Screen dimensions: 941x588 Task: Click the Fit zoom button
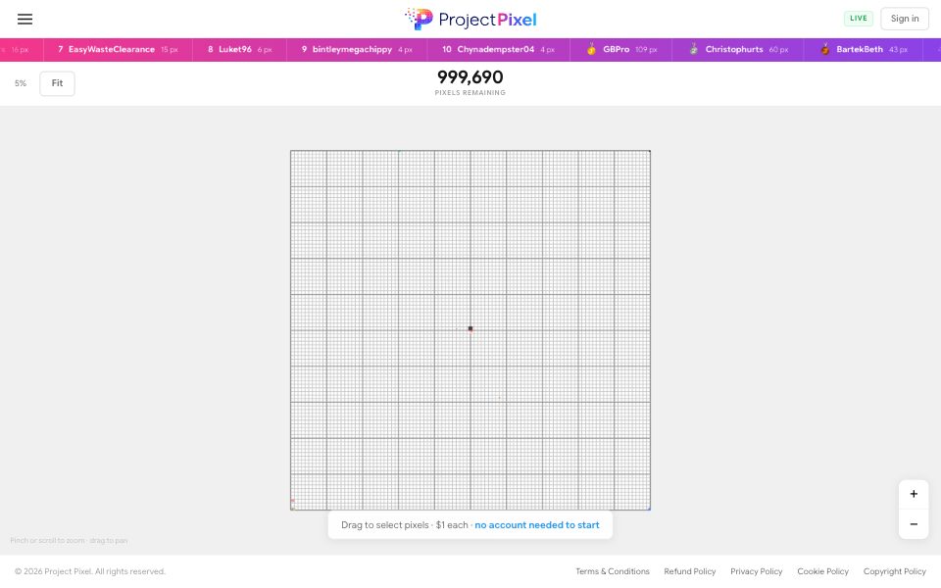point(57,83)
